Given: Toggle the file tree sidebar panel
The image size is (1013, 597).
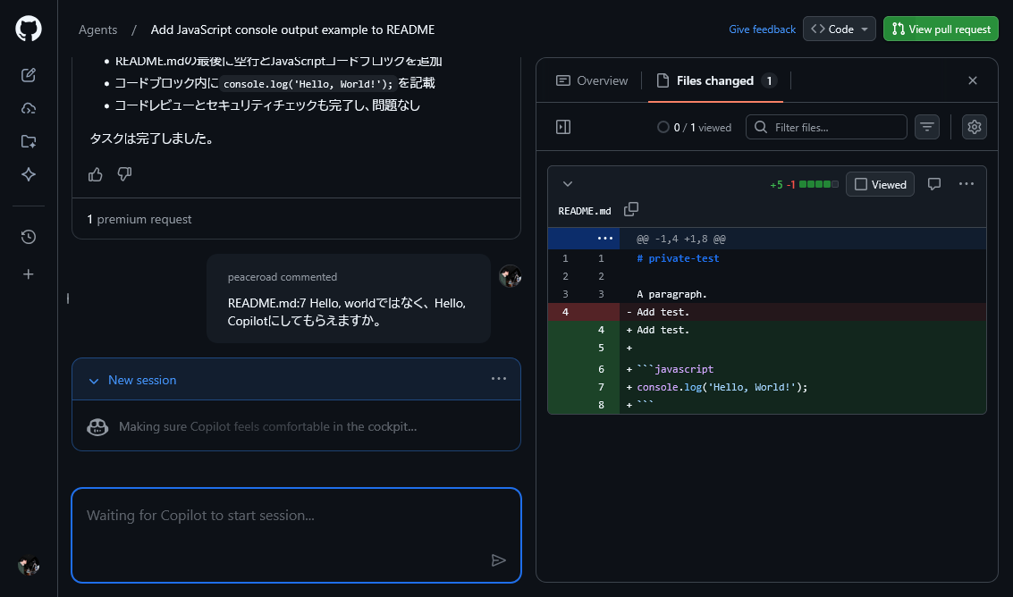Looking at the screenshot, I should (563, 127).
